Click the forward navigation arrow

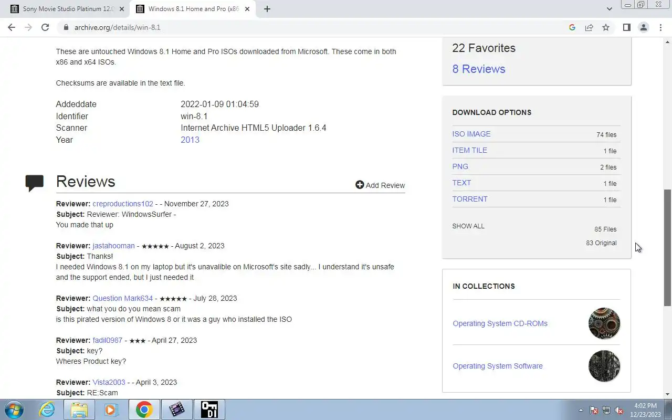[28, 27]
